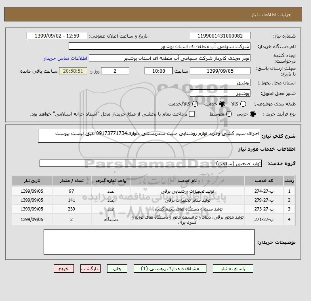Screen dimensions: 311x301
Task: Select the کالا/خدمت radio option
Action: pyautogui.click(x=195, y=104)
